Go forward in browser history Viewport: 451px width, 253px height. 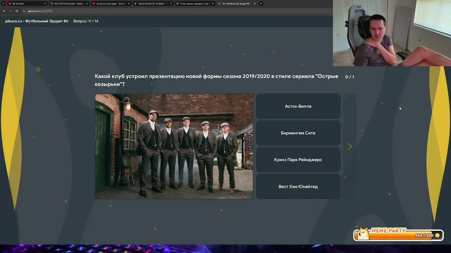10,11
